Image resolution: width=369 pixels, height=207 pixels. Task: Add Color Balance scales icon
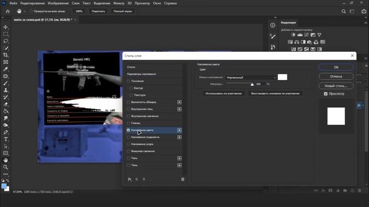(x=296, y=42)
